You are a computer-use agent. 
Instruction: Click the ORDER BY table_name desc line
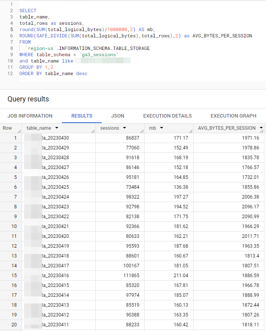53,74
